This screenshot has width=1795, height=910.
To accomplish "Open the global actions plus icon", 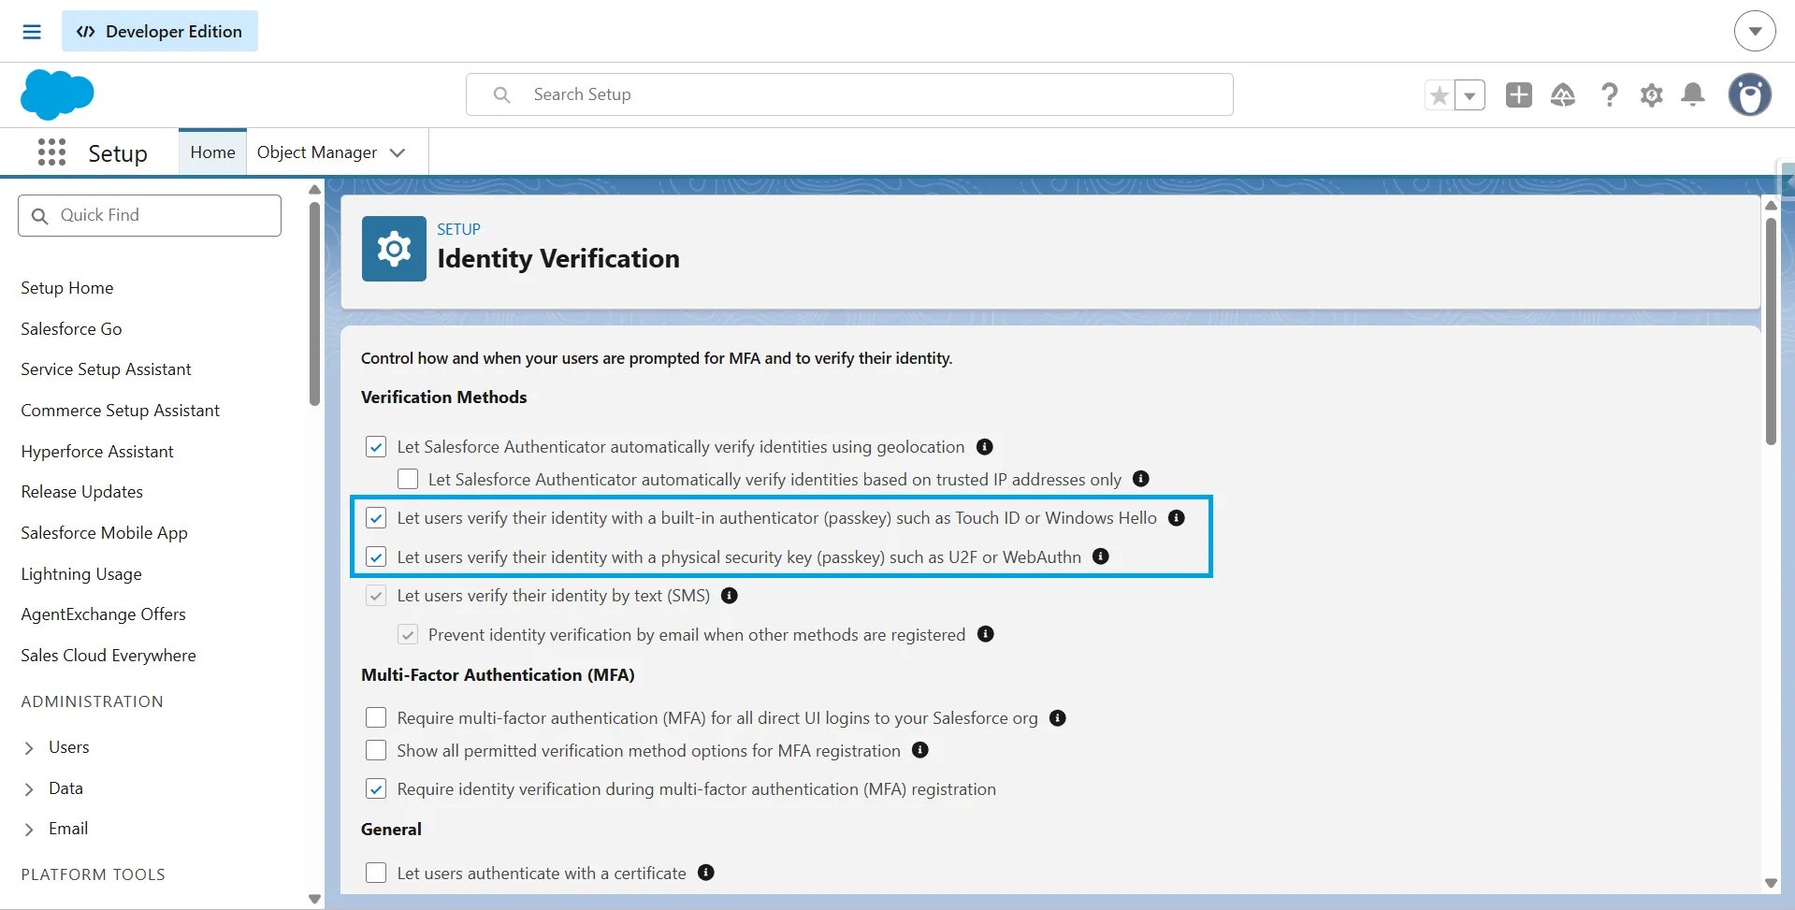I will pos(1519,95).
